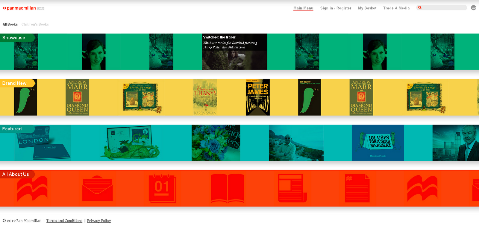Open the suited man cityscape image
479x251 pixels.
pos(456,143)
